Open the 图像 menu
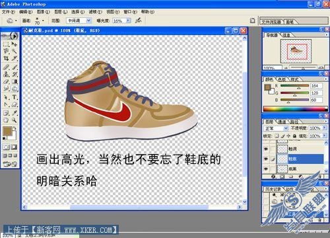Screen dimensions: 330x238 pos(43,12)
